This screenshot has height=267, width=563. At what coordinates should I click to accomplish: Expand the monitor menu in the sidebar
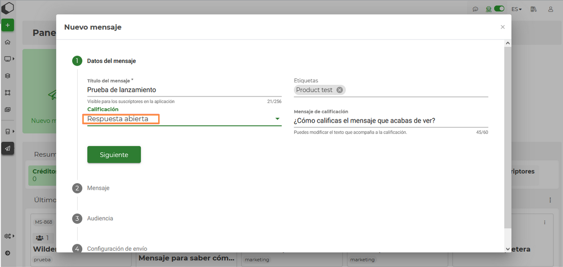(x=9, y=59)
